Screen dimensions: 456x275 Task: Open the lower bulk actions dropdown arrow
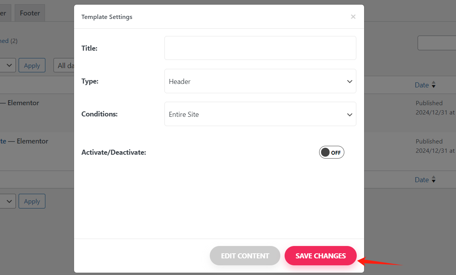pyautogui.click(x=9, y=201)
